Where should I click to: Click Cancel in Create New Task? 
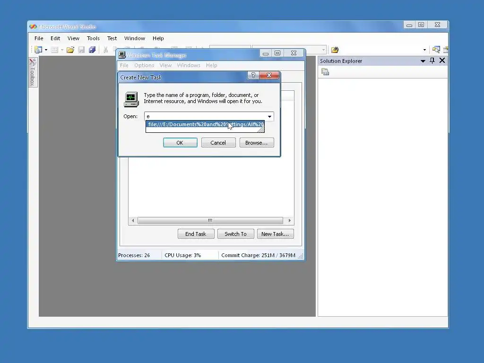coord(218,143)
